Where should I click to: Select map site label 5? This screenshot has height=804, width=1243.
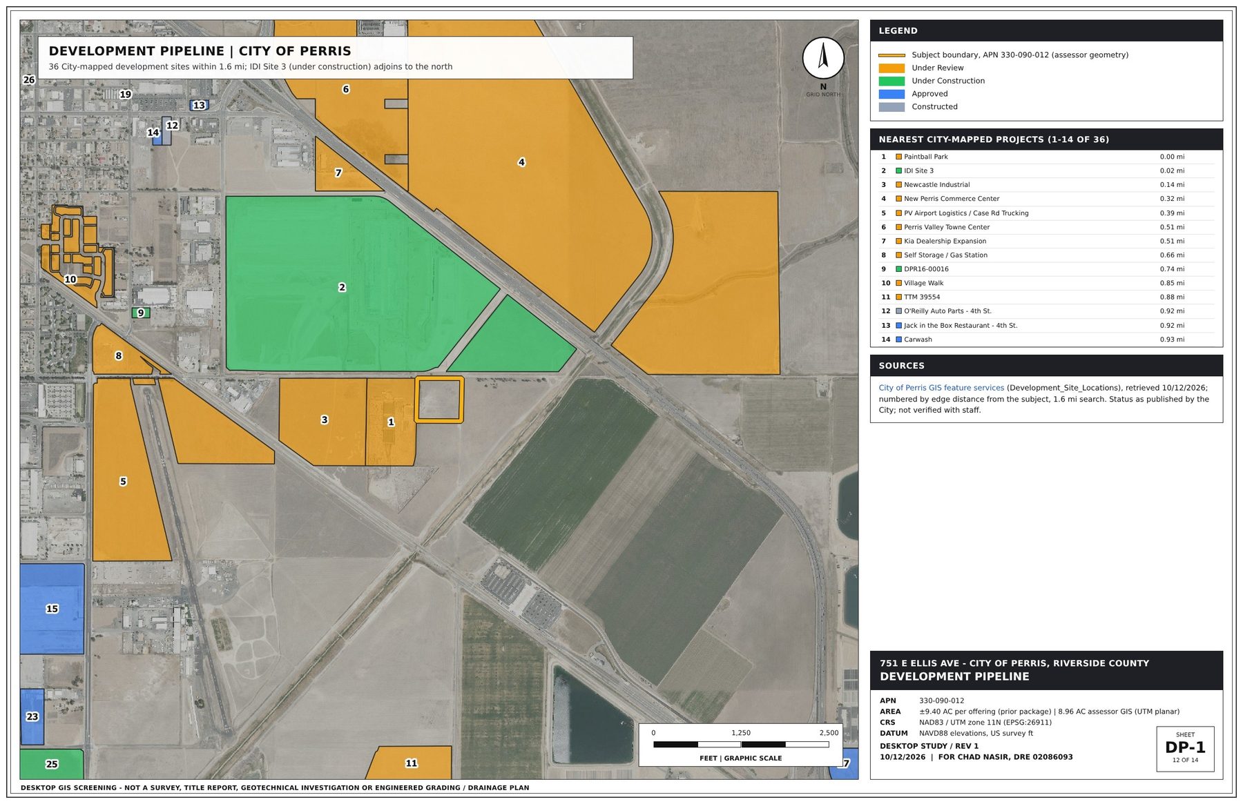coord(123,481)
